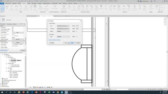The height and width of the screenshot is (94, 168).
Task: Click Cancel in the View Range dialog
Action: [78, 43]
